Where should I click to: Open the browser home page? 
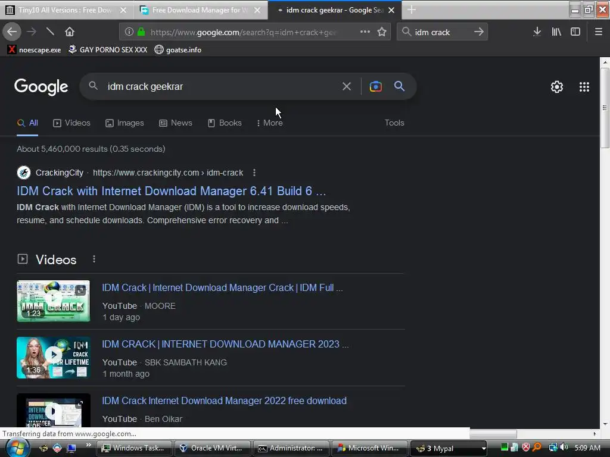(x=70, y=32)
